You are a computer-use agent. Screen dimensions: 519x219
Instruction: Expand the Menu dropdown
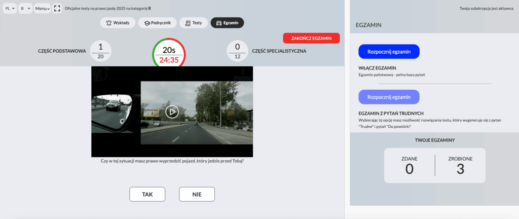tap(42, 9)
